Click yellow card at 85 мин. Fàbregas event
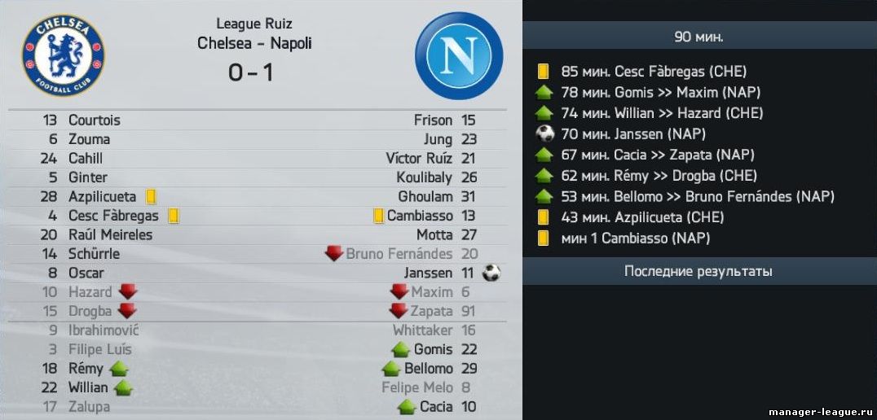Screen dimensions: 877x420 [x=542, y=72]
